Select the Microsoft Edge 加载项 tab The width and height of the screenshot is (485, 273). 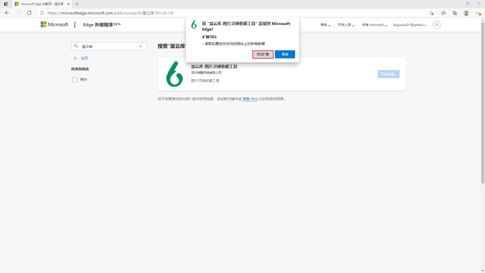42,4
